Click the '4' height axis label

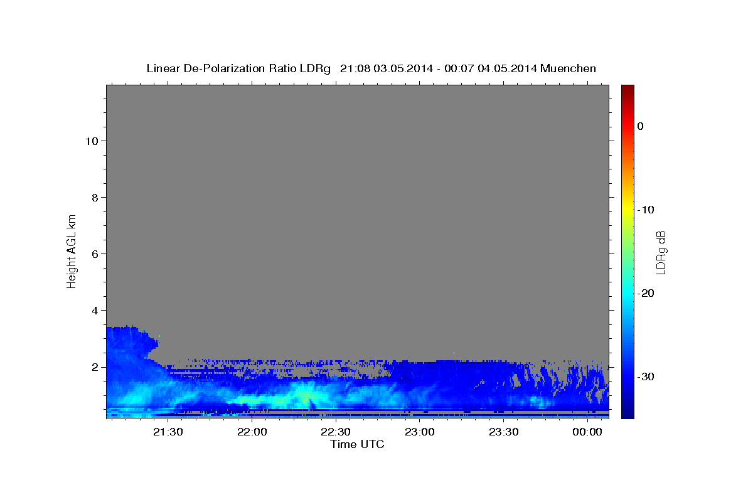[93, 310]
